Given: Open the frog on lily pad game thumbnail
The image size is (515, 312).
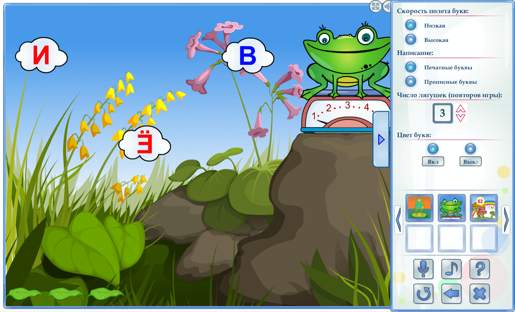Looking at the screenshot, I should click(419, 208).
